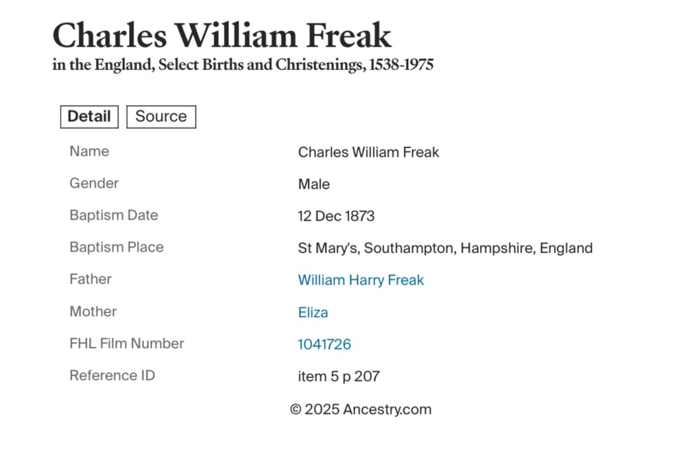Screen dimensions: 677x456
Task: Click the FHL Film Number label
Action: (127, 344)
